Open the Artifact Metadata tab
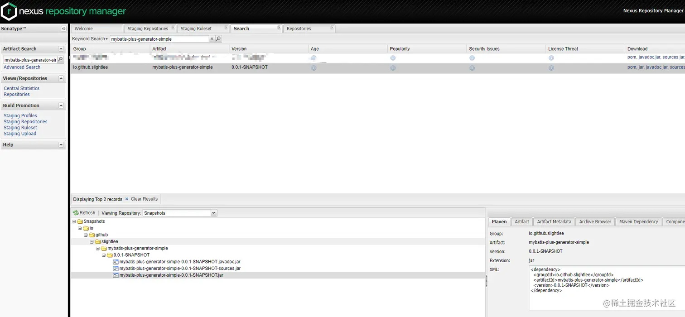This screenshot has width=685, height=317. (554, 221)
